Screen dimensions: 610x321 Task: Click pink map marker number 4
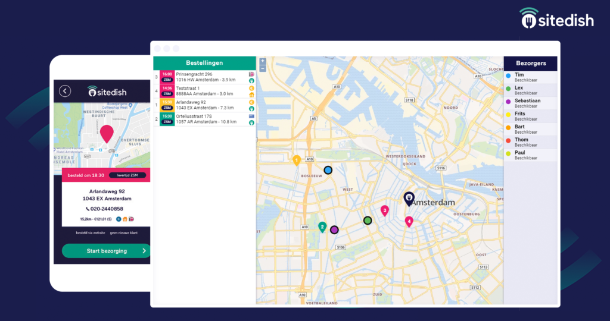[409, 222]
